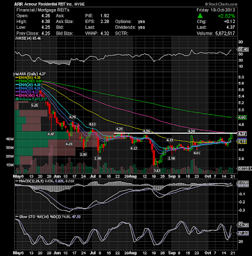Viewport: 252px width, 256px height.
Task: Select the EPS value 2.28
Action: click(105, 22)
